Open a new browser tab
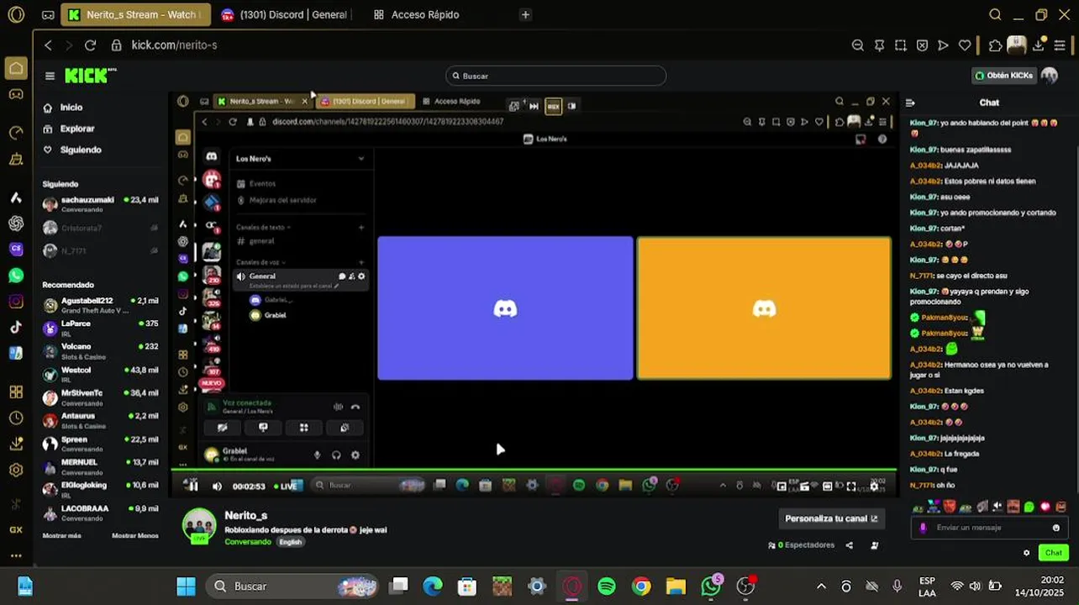The height and width of the screenshot is (605, 1079). (525, 14)
